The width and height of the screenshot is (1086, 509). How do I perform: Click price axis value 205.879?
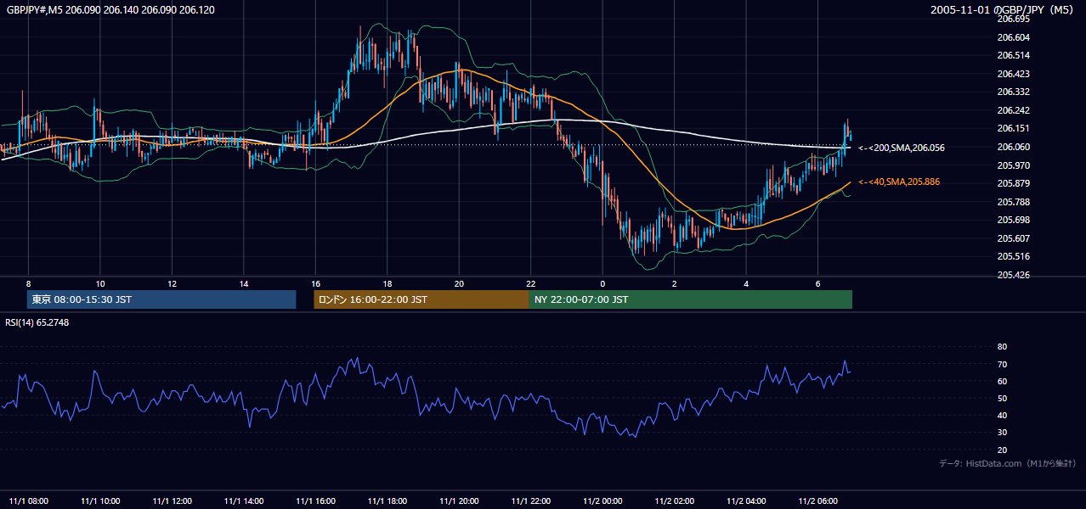[x=1013, y=183]
